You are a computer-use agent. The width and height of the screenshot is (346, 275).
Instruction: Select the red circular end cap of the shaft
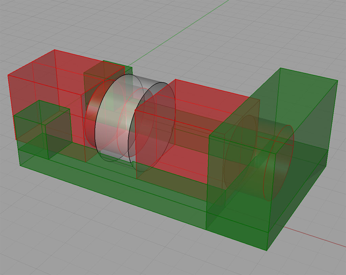[x=278, y=163]
